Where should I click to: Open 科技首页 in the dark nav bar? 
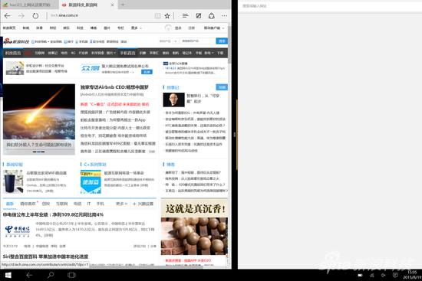13,53
